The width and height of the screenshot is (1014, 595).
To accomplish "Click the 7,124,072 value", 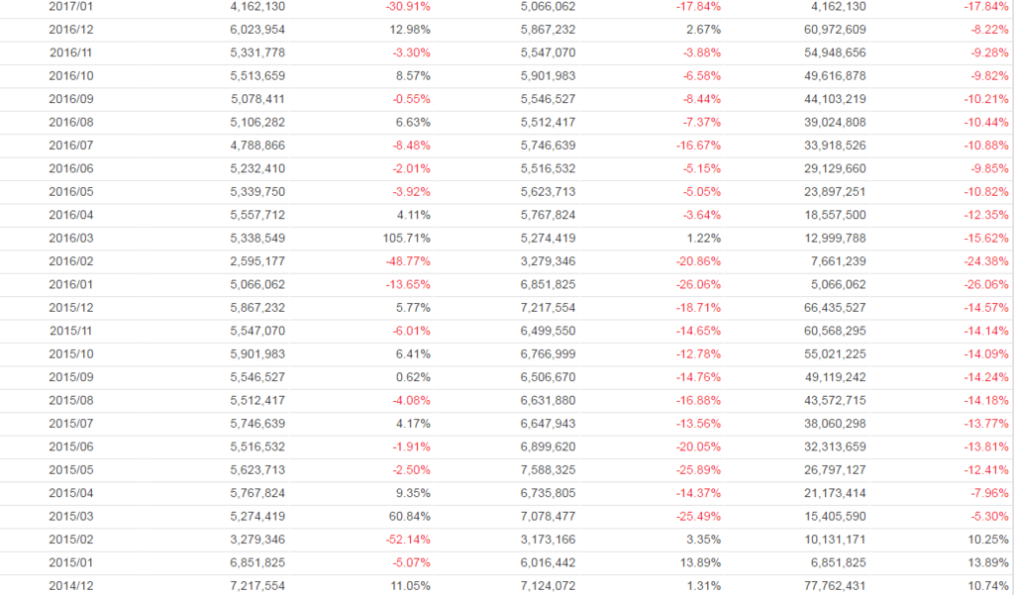I will (548, 586).
